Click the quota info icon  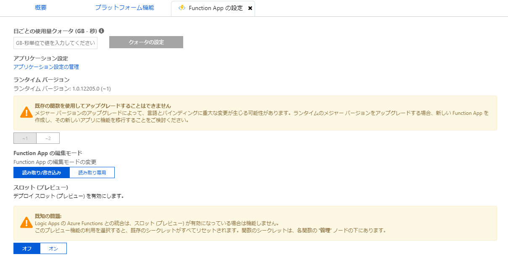[x=102, y=31]
